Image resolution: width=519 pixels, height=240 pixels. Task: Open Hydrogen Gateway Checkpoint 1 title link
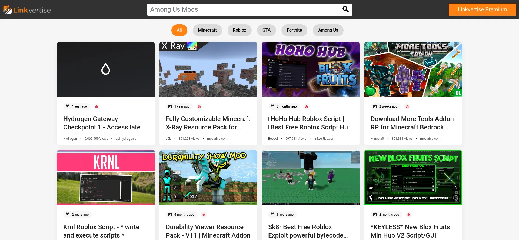click(x=104, y=123)
